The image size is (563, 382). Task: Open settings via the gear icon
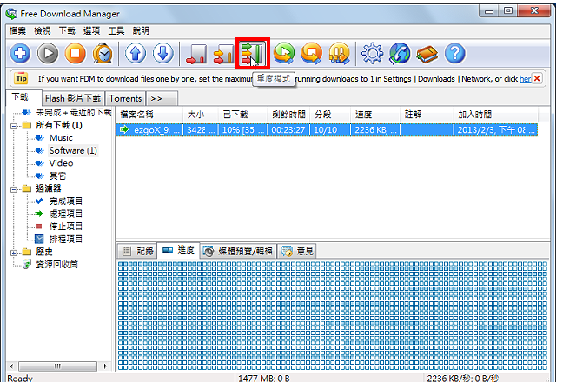coord(372,54)
